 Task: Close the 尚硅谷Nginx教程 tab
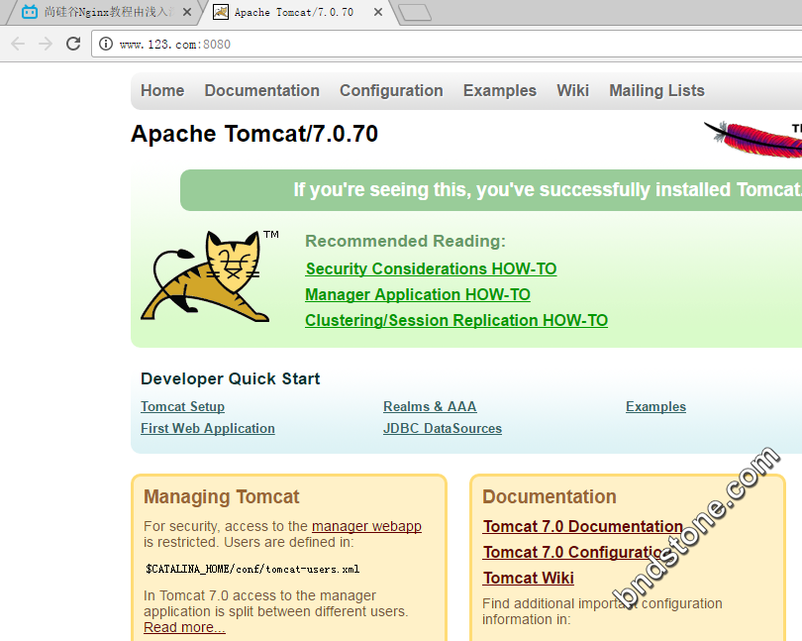pyautogui.click(x=187, y=12)
